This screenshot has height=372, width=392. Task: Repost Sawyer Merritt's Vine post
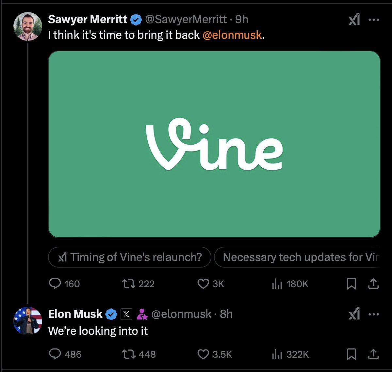pos(127,284)
